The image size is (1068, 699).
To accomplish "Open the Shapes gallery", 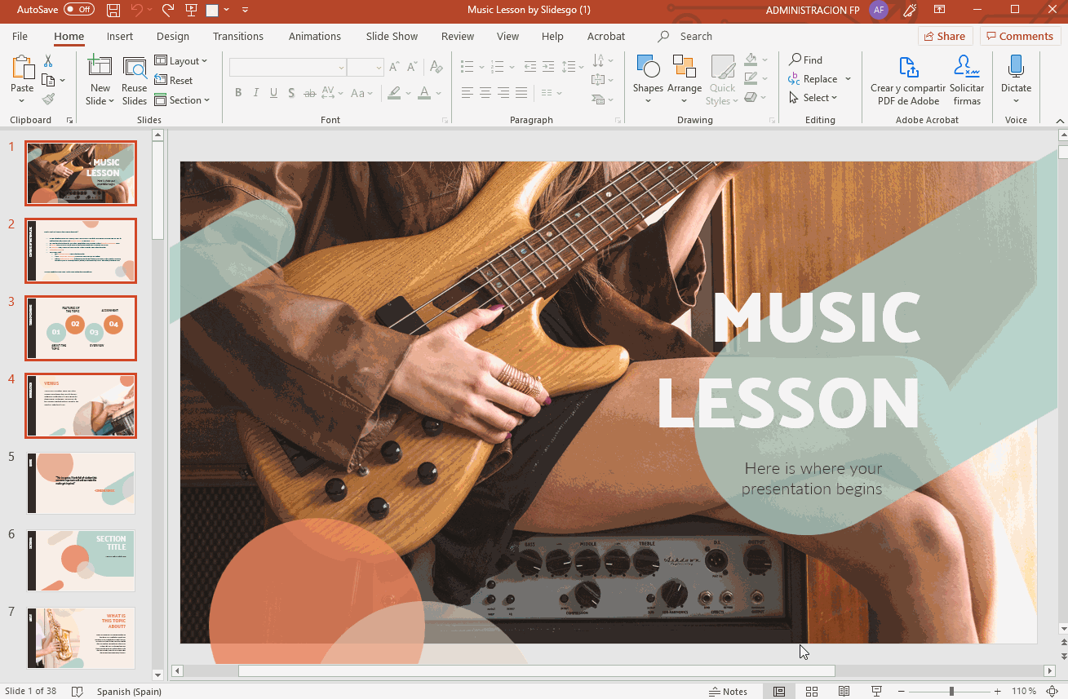I will [648, 80].
